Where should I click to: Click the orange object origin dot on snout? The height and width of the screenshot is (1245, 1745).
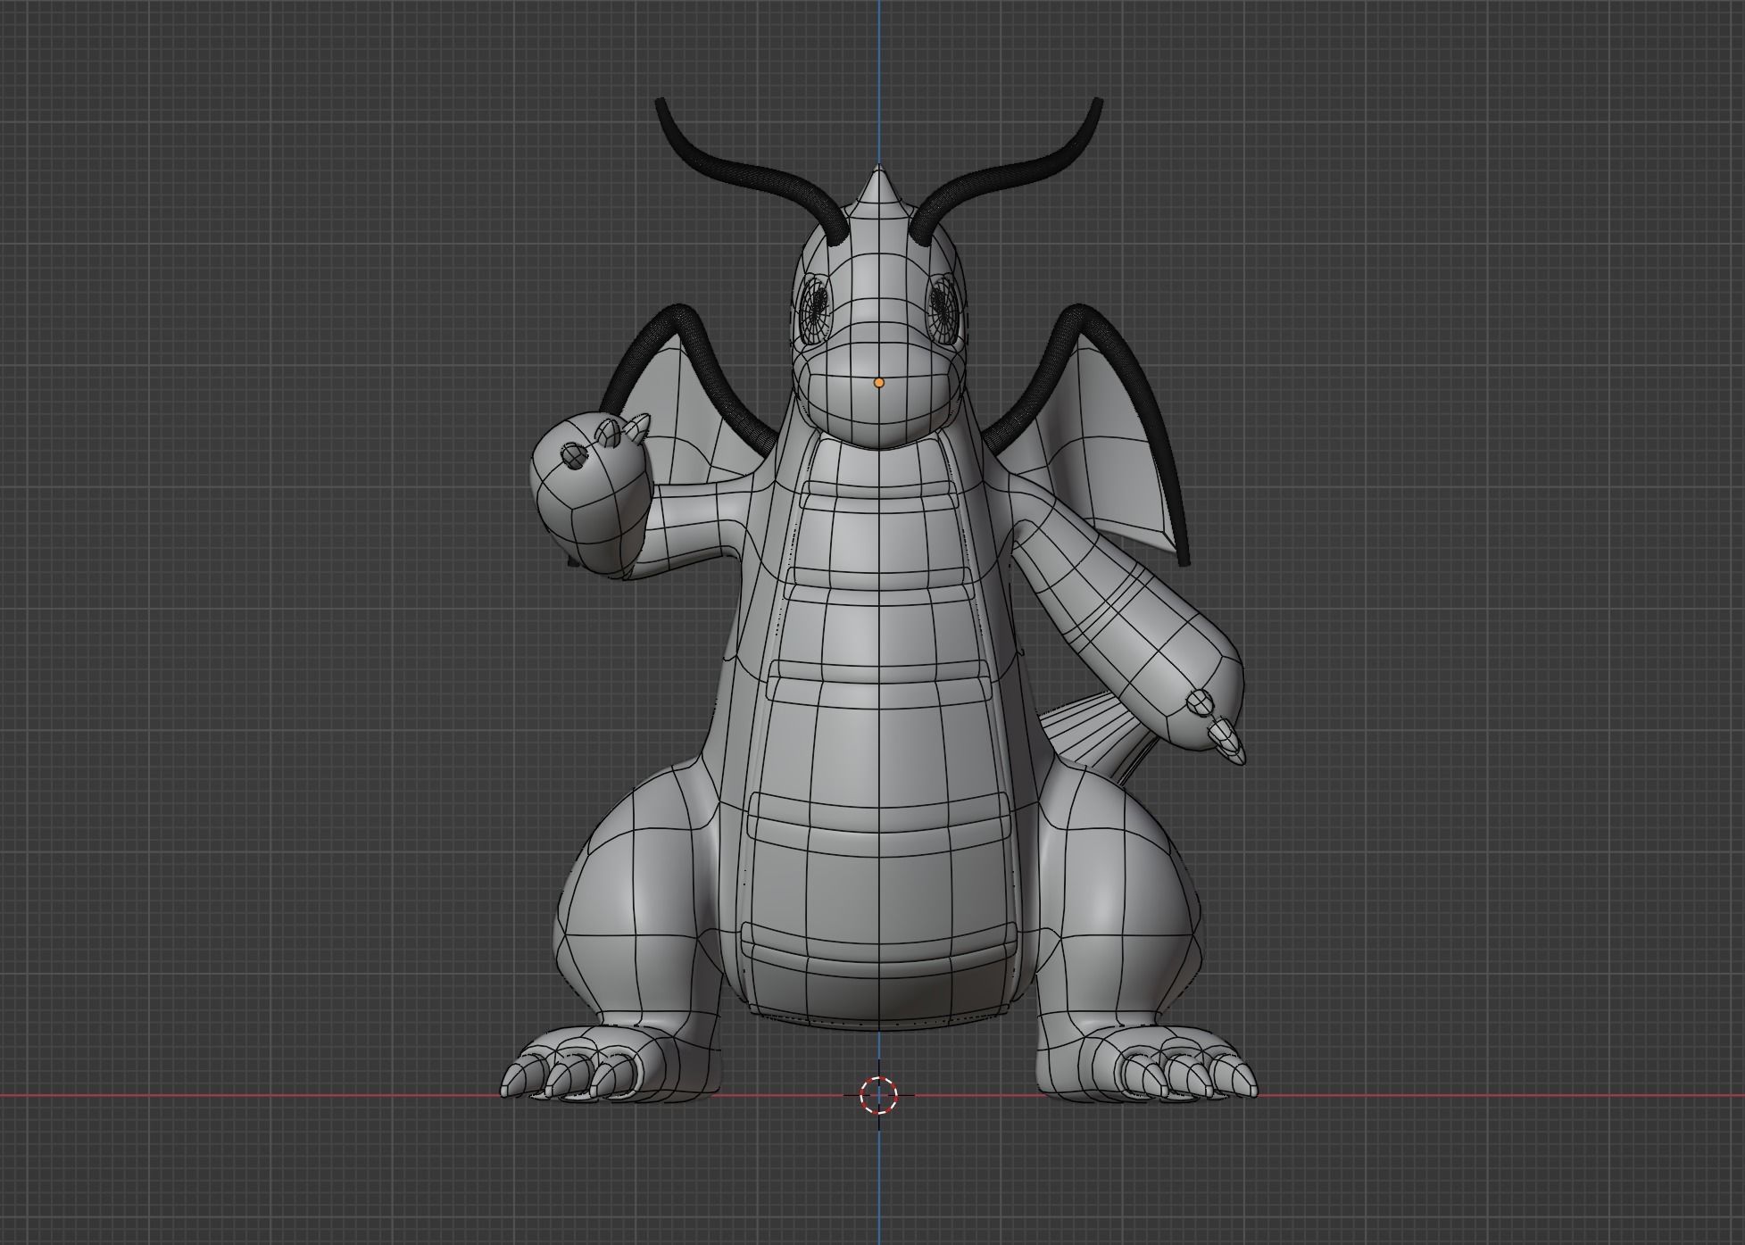click(879, 382)
